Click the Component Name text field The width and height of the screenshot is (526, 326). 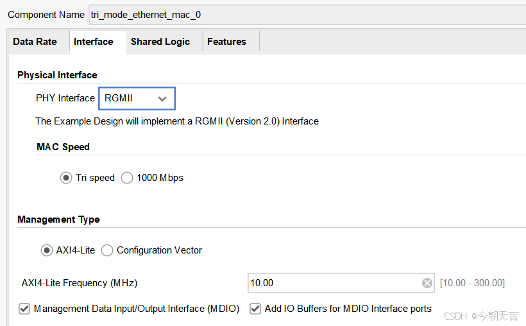pyautogui.click(x=307, y=15)
